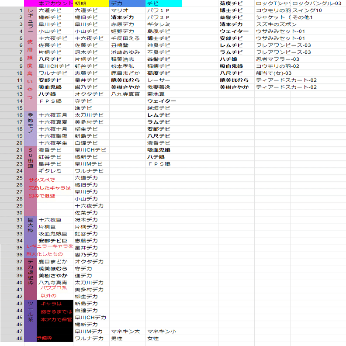
Task: Click the 早川Mチビ cell
Action: pos(91,164)
